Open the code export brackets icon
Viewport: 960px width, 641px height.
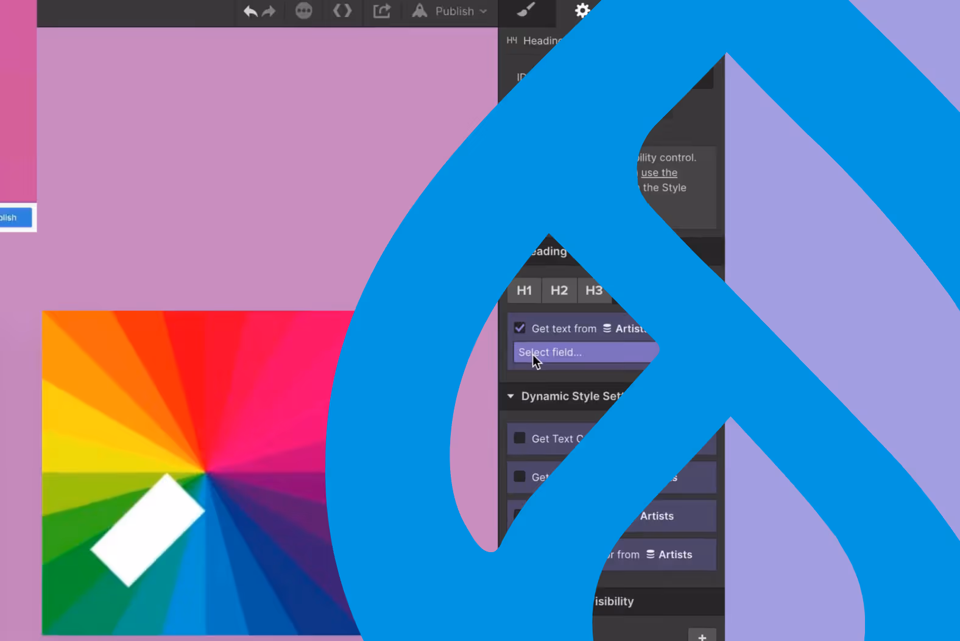tap(342, 11)
